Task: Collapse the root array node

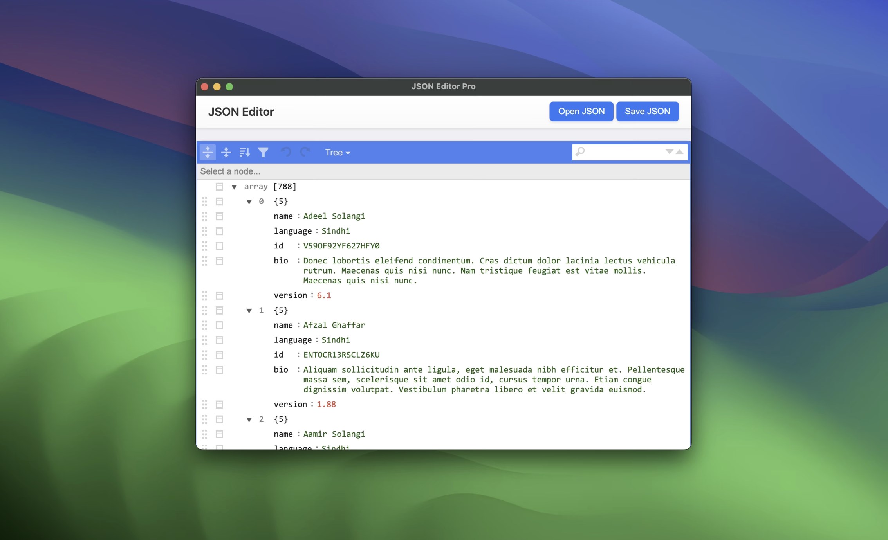Action: 234,187
